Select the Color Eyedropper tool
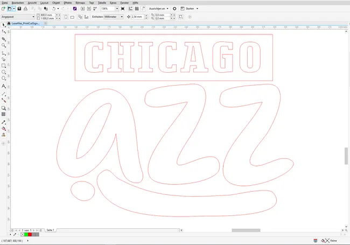This screenshot has width=350, height=245. (4, 122)
